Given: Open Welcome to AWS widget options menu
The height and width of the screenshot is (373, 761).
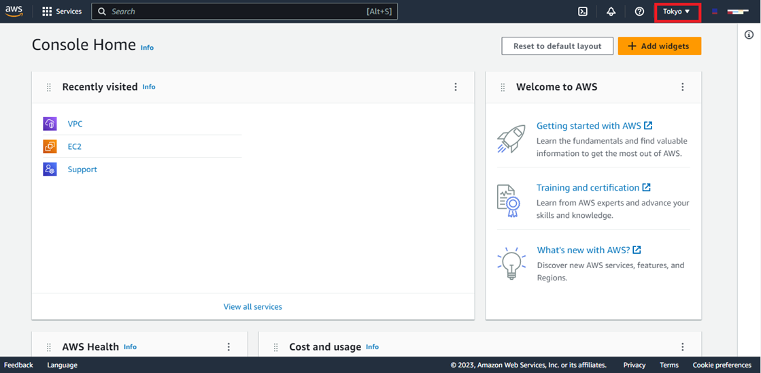Looking at the screenshot, I should coord(682,87).
